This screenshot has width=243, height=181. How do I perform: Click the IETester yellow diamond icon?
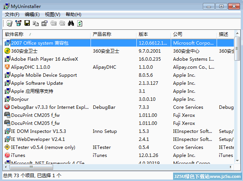coord(7,147)
